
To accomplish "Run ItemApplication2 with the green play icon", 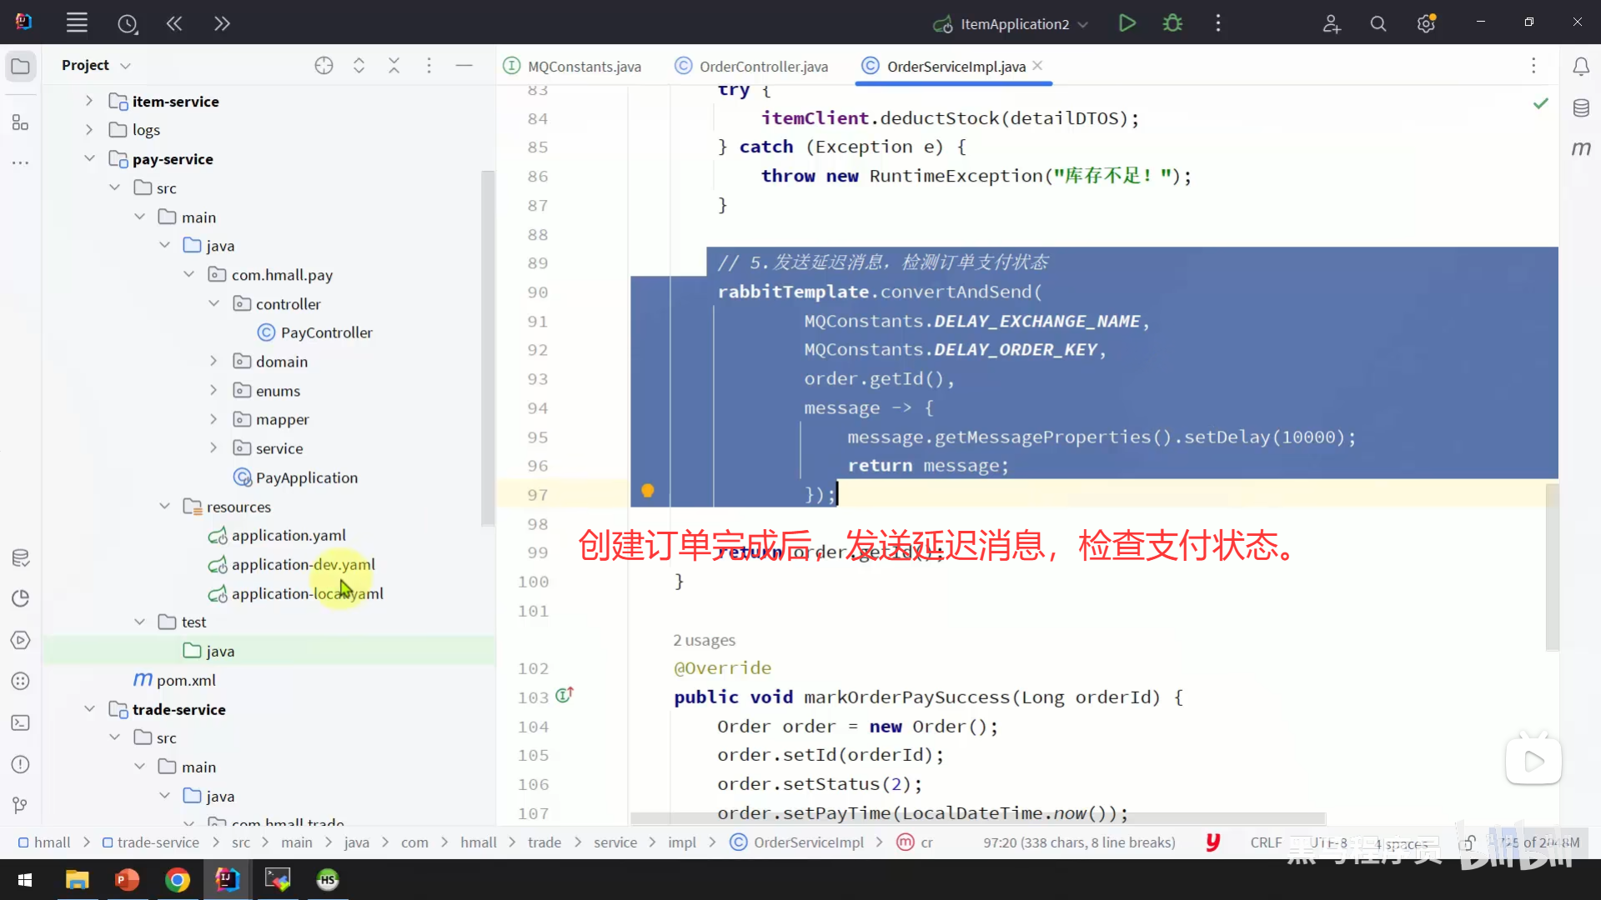I will click(1127, 23).
